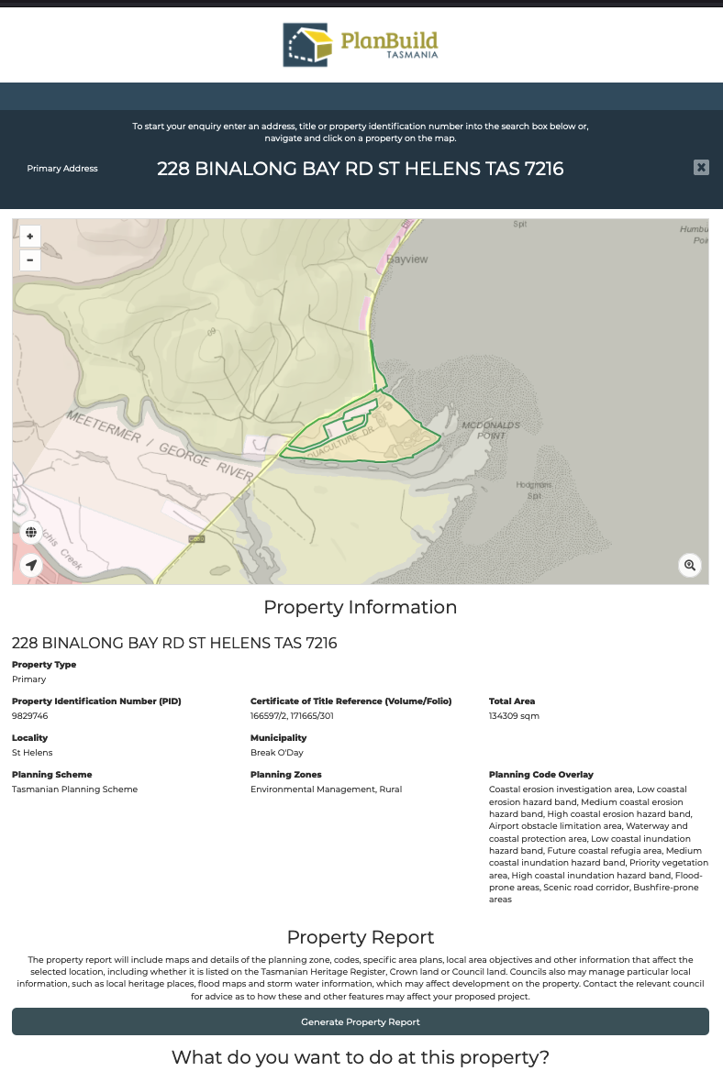Click the PID number 9829746
723x1071 pixels.
pos(30,716)
